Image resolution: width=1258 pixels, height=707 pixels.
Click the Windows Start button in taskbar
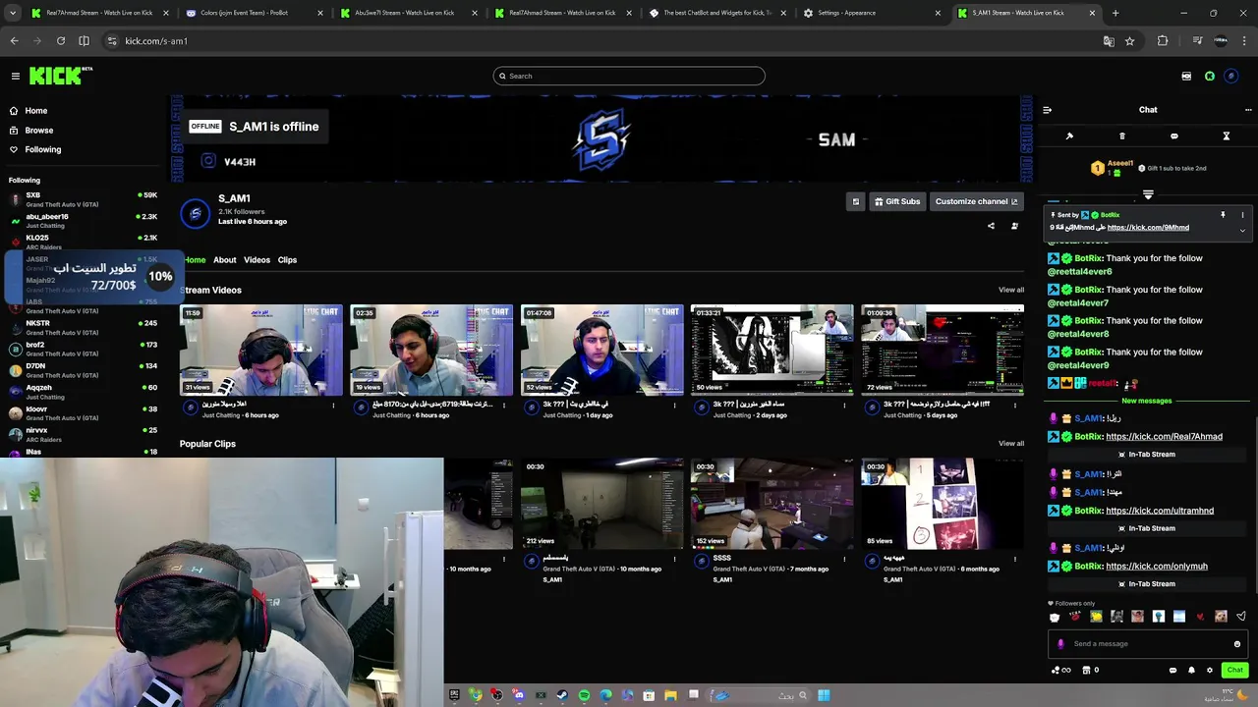pyautogui.click(x=824, y=695)
